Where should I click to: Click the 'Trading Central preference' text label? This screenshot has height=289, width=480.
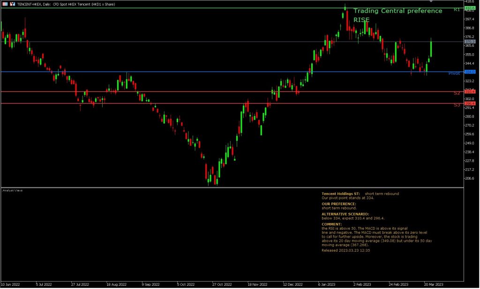pyautogui.click(x=397, y=11)
